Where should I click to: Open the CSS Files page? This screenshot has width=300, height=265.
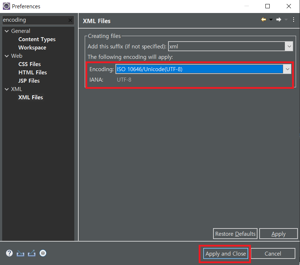point(30,64)
